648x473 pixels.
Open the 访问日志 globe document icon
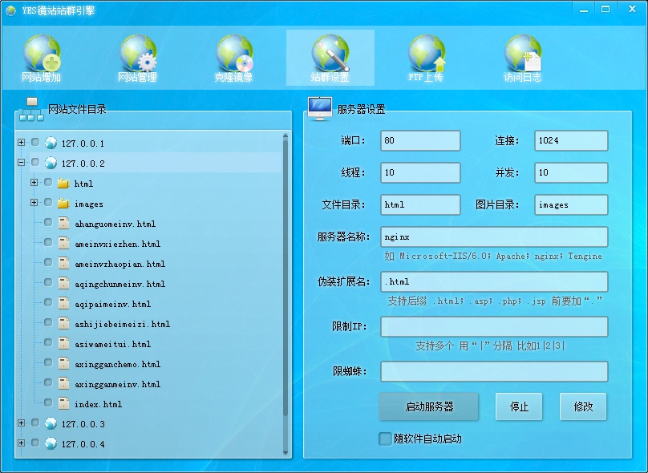click(523, 53)
